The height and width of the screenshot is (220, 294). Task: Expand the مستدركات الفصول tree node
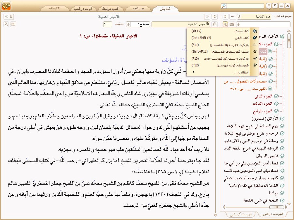click(271, 81)
